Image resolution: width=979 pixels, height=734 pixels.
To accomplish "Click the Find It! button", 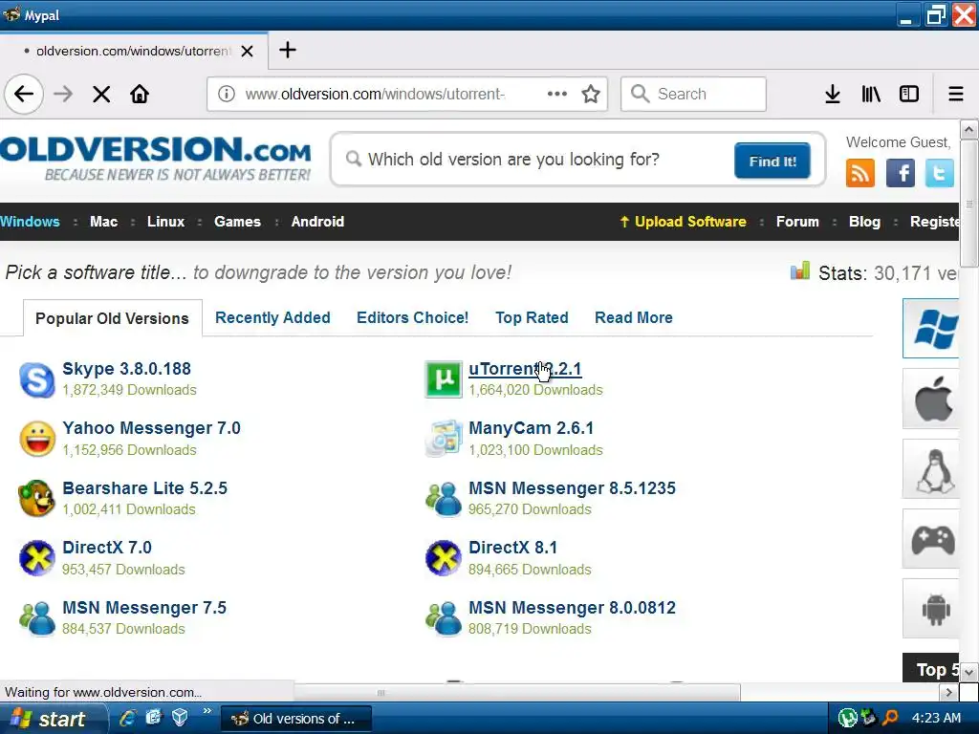I will pyautogui.click(x=772, y=161).
